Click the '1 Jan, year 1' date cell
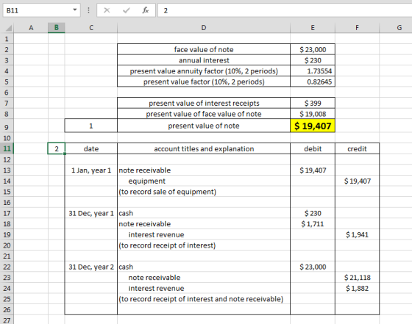Screen dimensions: 412x324 [x=91, y=170]
